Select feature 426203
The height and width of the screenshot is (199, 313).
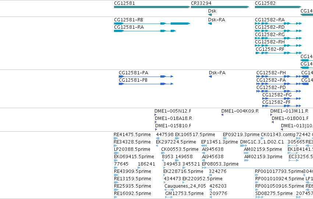[211, 190]
